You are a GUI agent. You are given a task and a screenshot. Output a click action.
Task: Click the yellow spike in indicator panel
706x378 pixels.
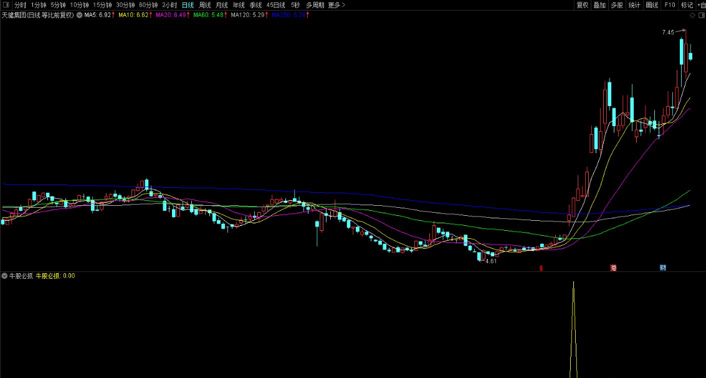573,329
